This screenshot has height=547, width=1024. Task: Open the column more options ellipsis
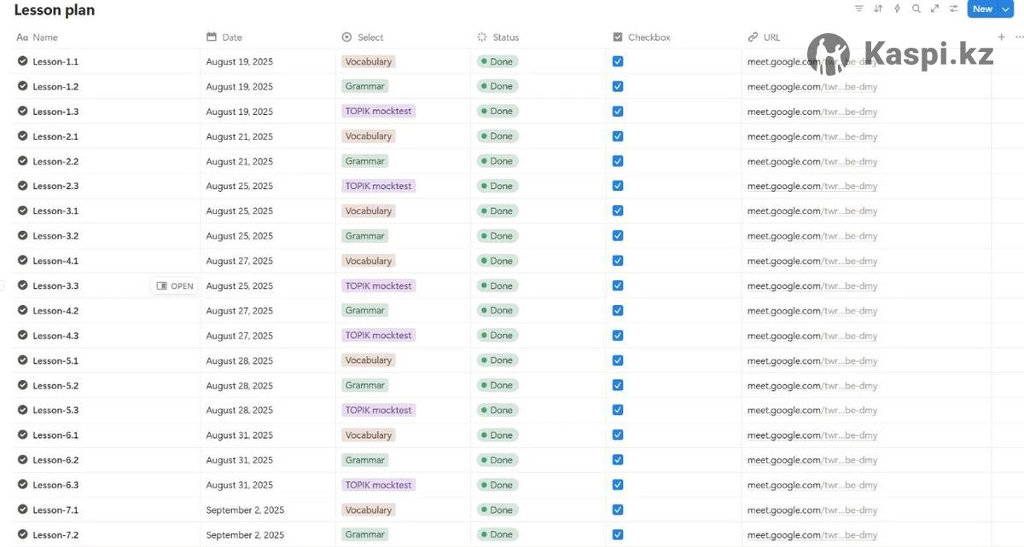[x=1018, y=37]
